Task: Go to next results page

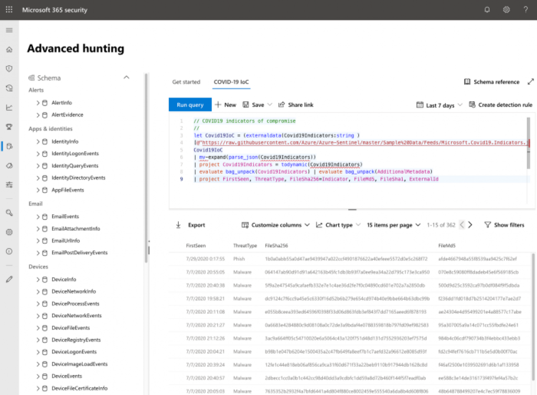Action: [x=470, y=225]
